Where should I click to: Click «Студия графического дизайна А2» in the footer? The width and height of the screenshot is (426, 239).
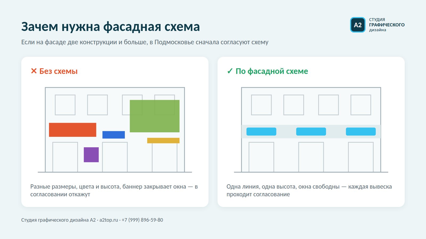pyautogui.click(x=58, y=220)
